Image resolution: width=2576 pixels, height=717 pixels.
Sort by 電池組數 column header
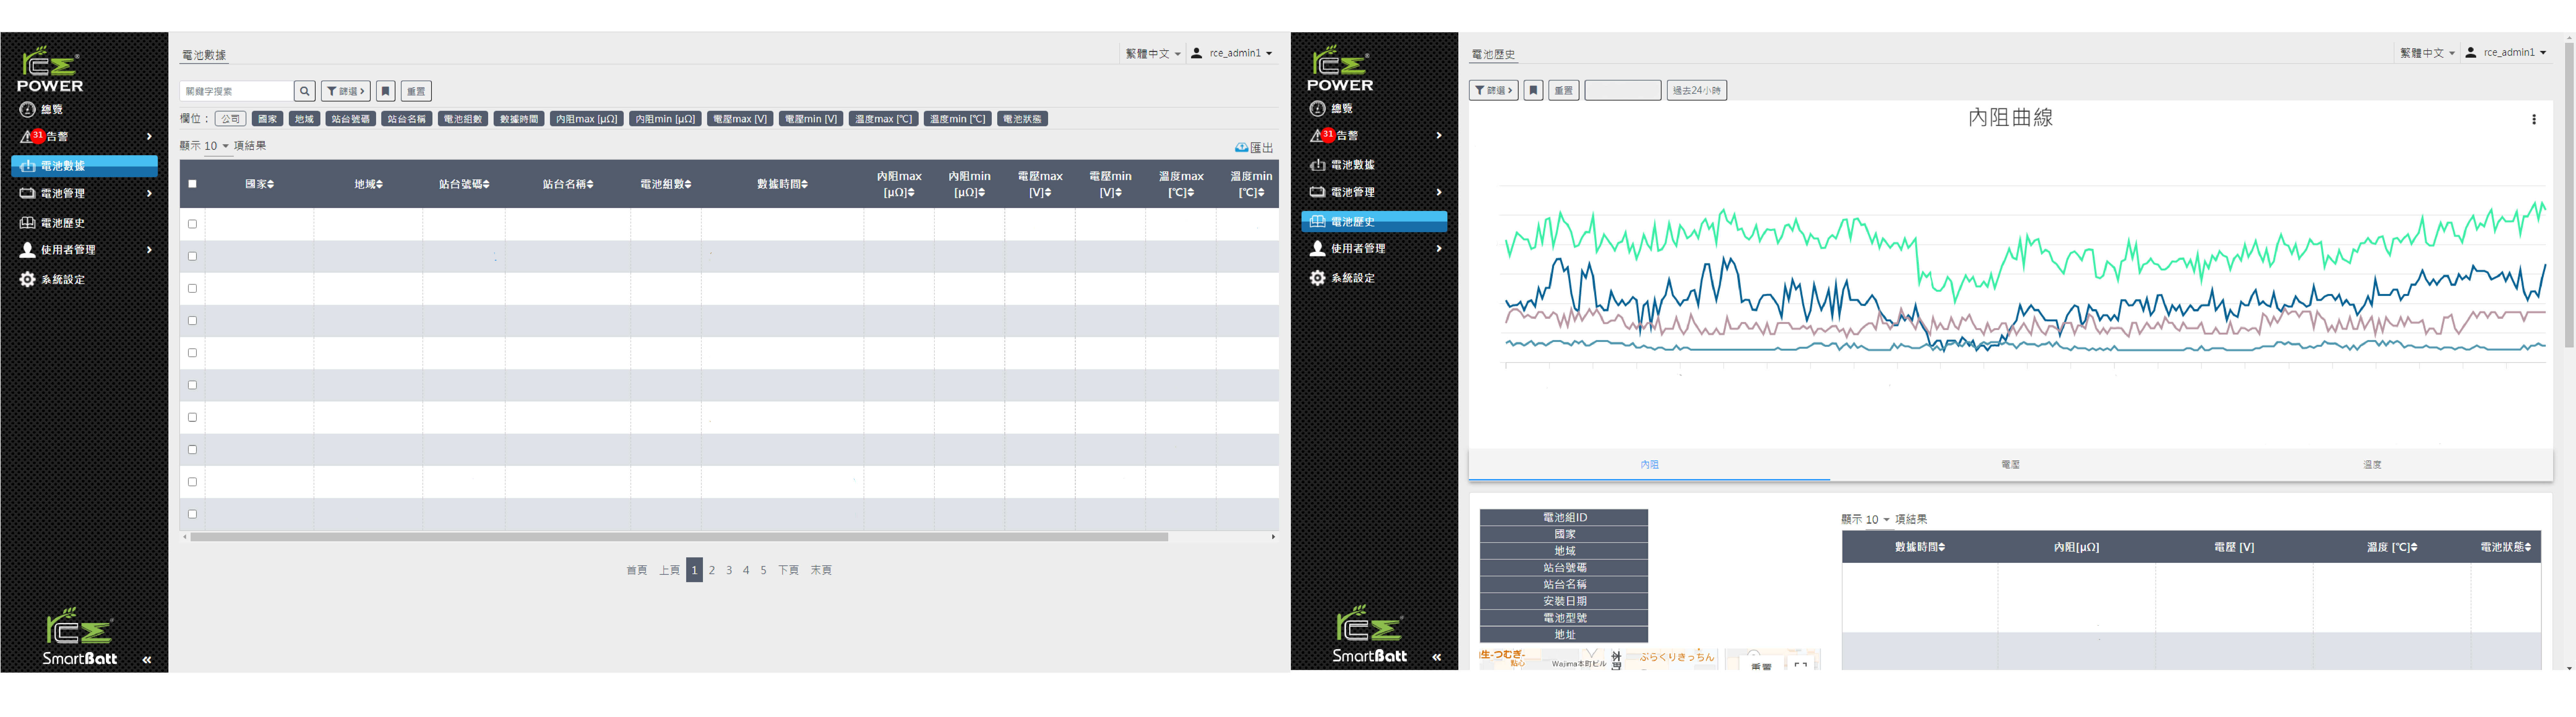pyautogui.click(x=666, y=184)
